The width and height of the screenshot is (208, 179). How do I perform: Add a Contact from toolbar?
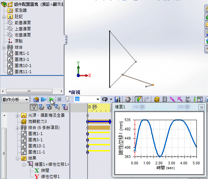pyautogui.click(x=187, y=99)
